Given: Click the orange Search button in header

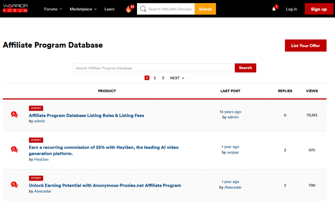Looking at the screenshot, I should point(205,9).
